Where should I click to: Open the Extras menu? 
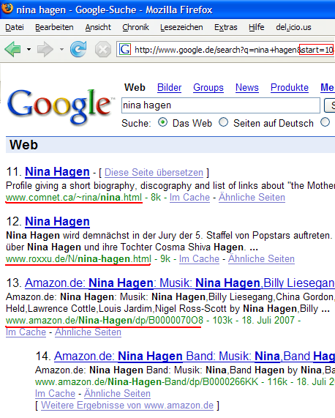[226, 27]
